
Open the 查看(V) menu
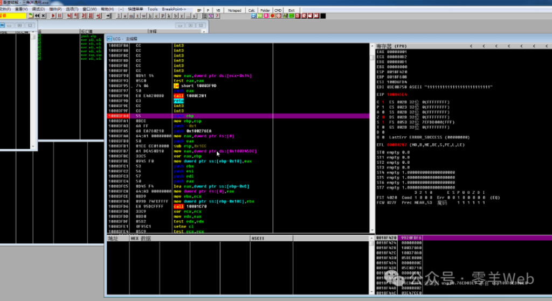coord(21,9)
